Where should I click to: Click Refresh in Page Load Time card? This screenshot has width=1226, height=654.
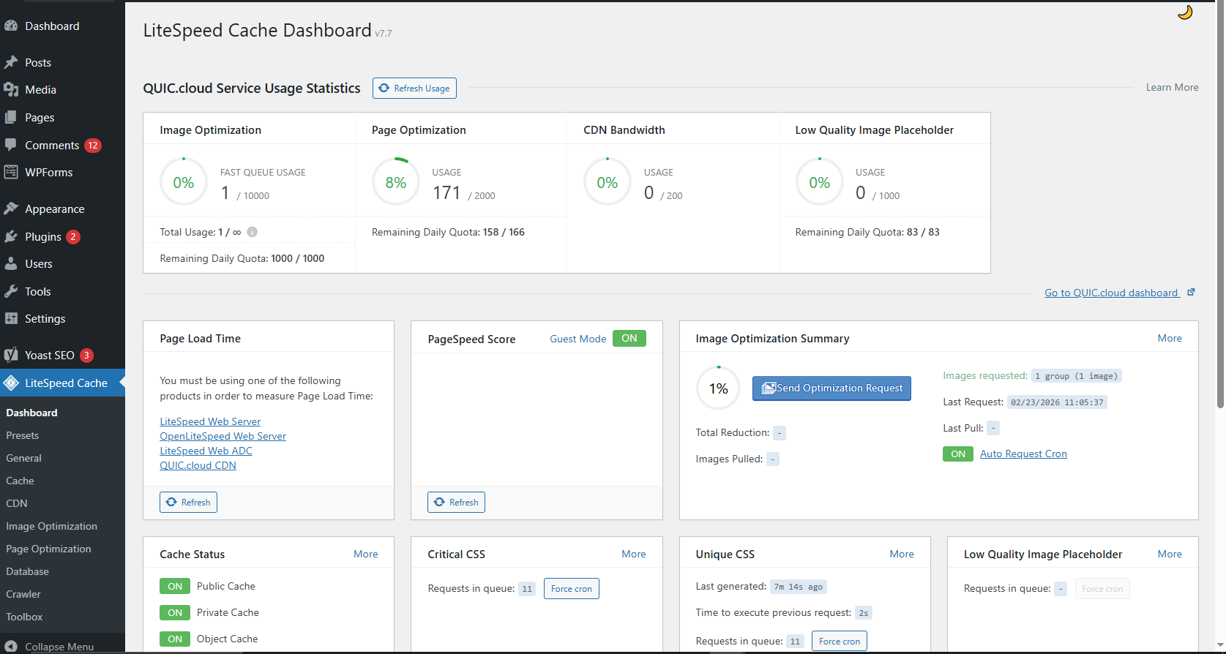[x=188, y=502]
